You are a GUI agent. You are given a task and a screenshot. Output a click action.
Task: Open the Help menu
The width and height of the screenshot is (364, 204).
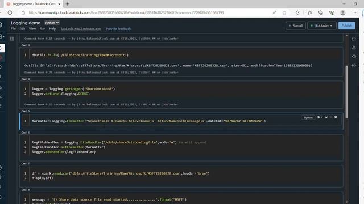pyautogui.click(x=52, y=29)
